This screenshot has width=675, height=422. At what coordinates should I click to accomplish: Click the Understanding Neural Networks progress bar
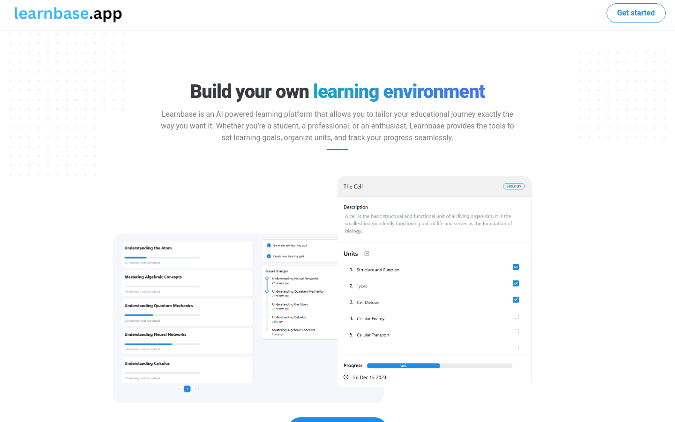pyautogui.click(x=162, y=344)
